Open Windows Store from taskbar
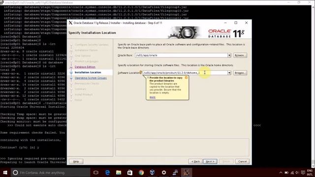The width and height of the screenshot is (315, 177). 130,173
